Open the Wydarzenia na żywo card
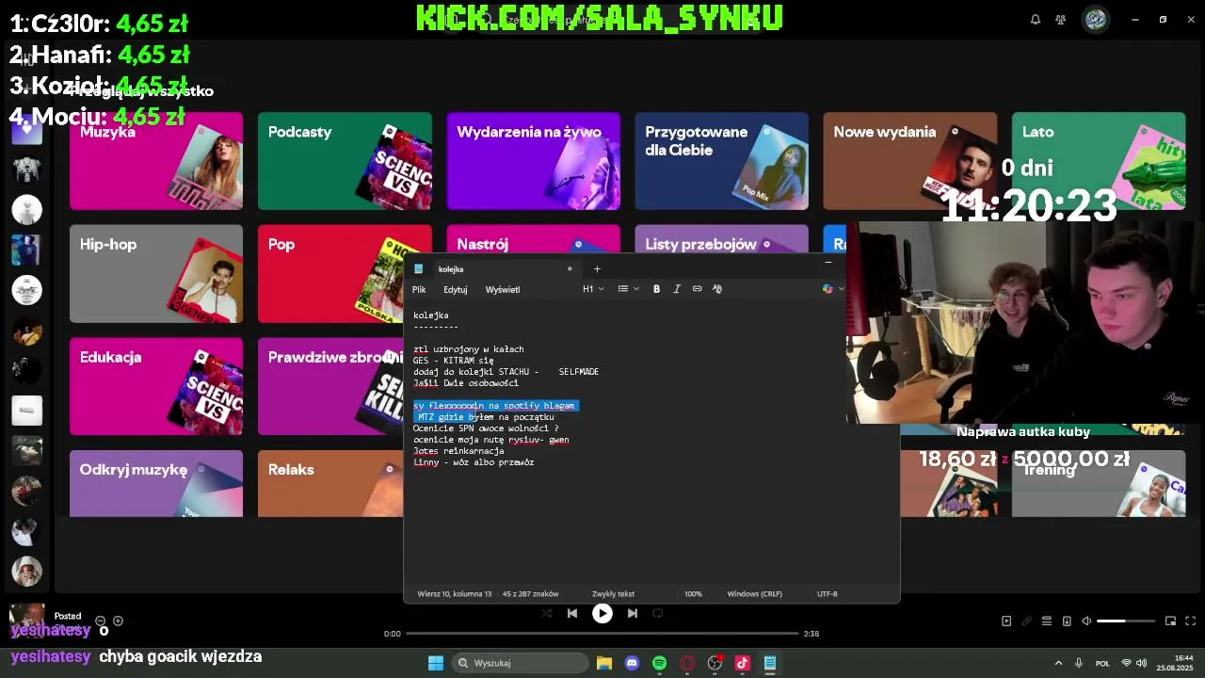This screenshot has height=678, width=1205. coord(533,161)
